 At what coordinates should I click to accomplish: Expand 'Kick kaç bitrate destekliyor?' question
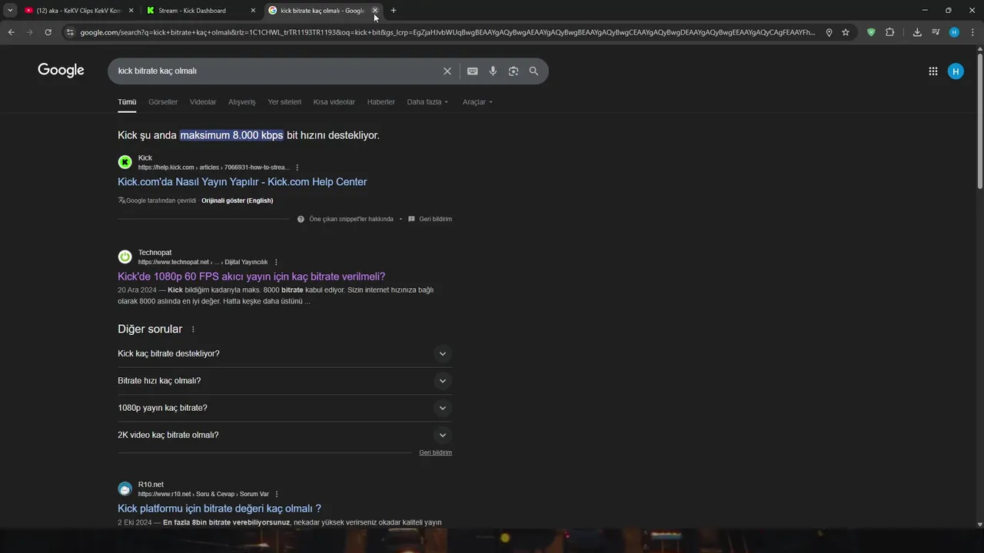tap(284, 354)
